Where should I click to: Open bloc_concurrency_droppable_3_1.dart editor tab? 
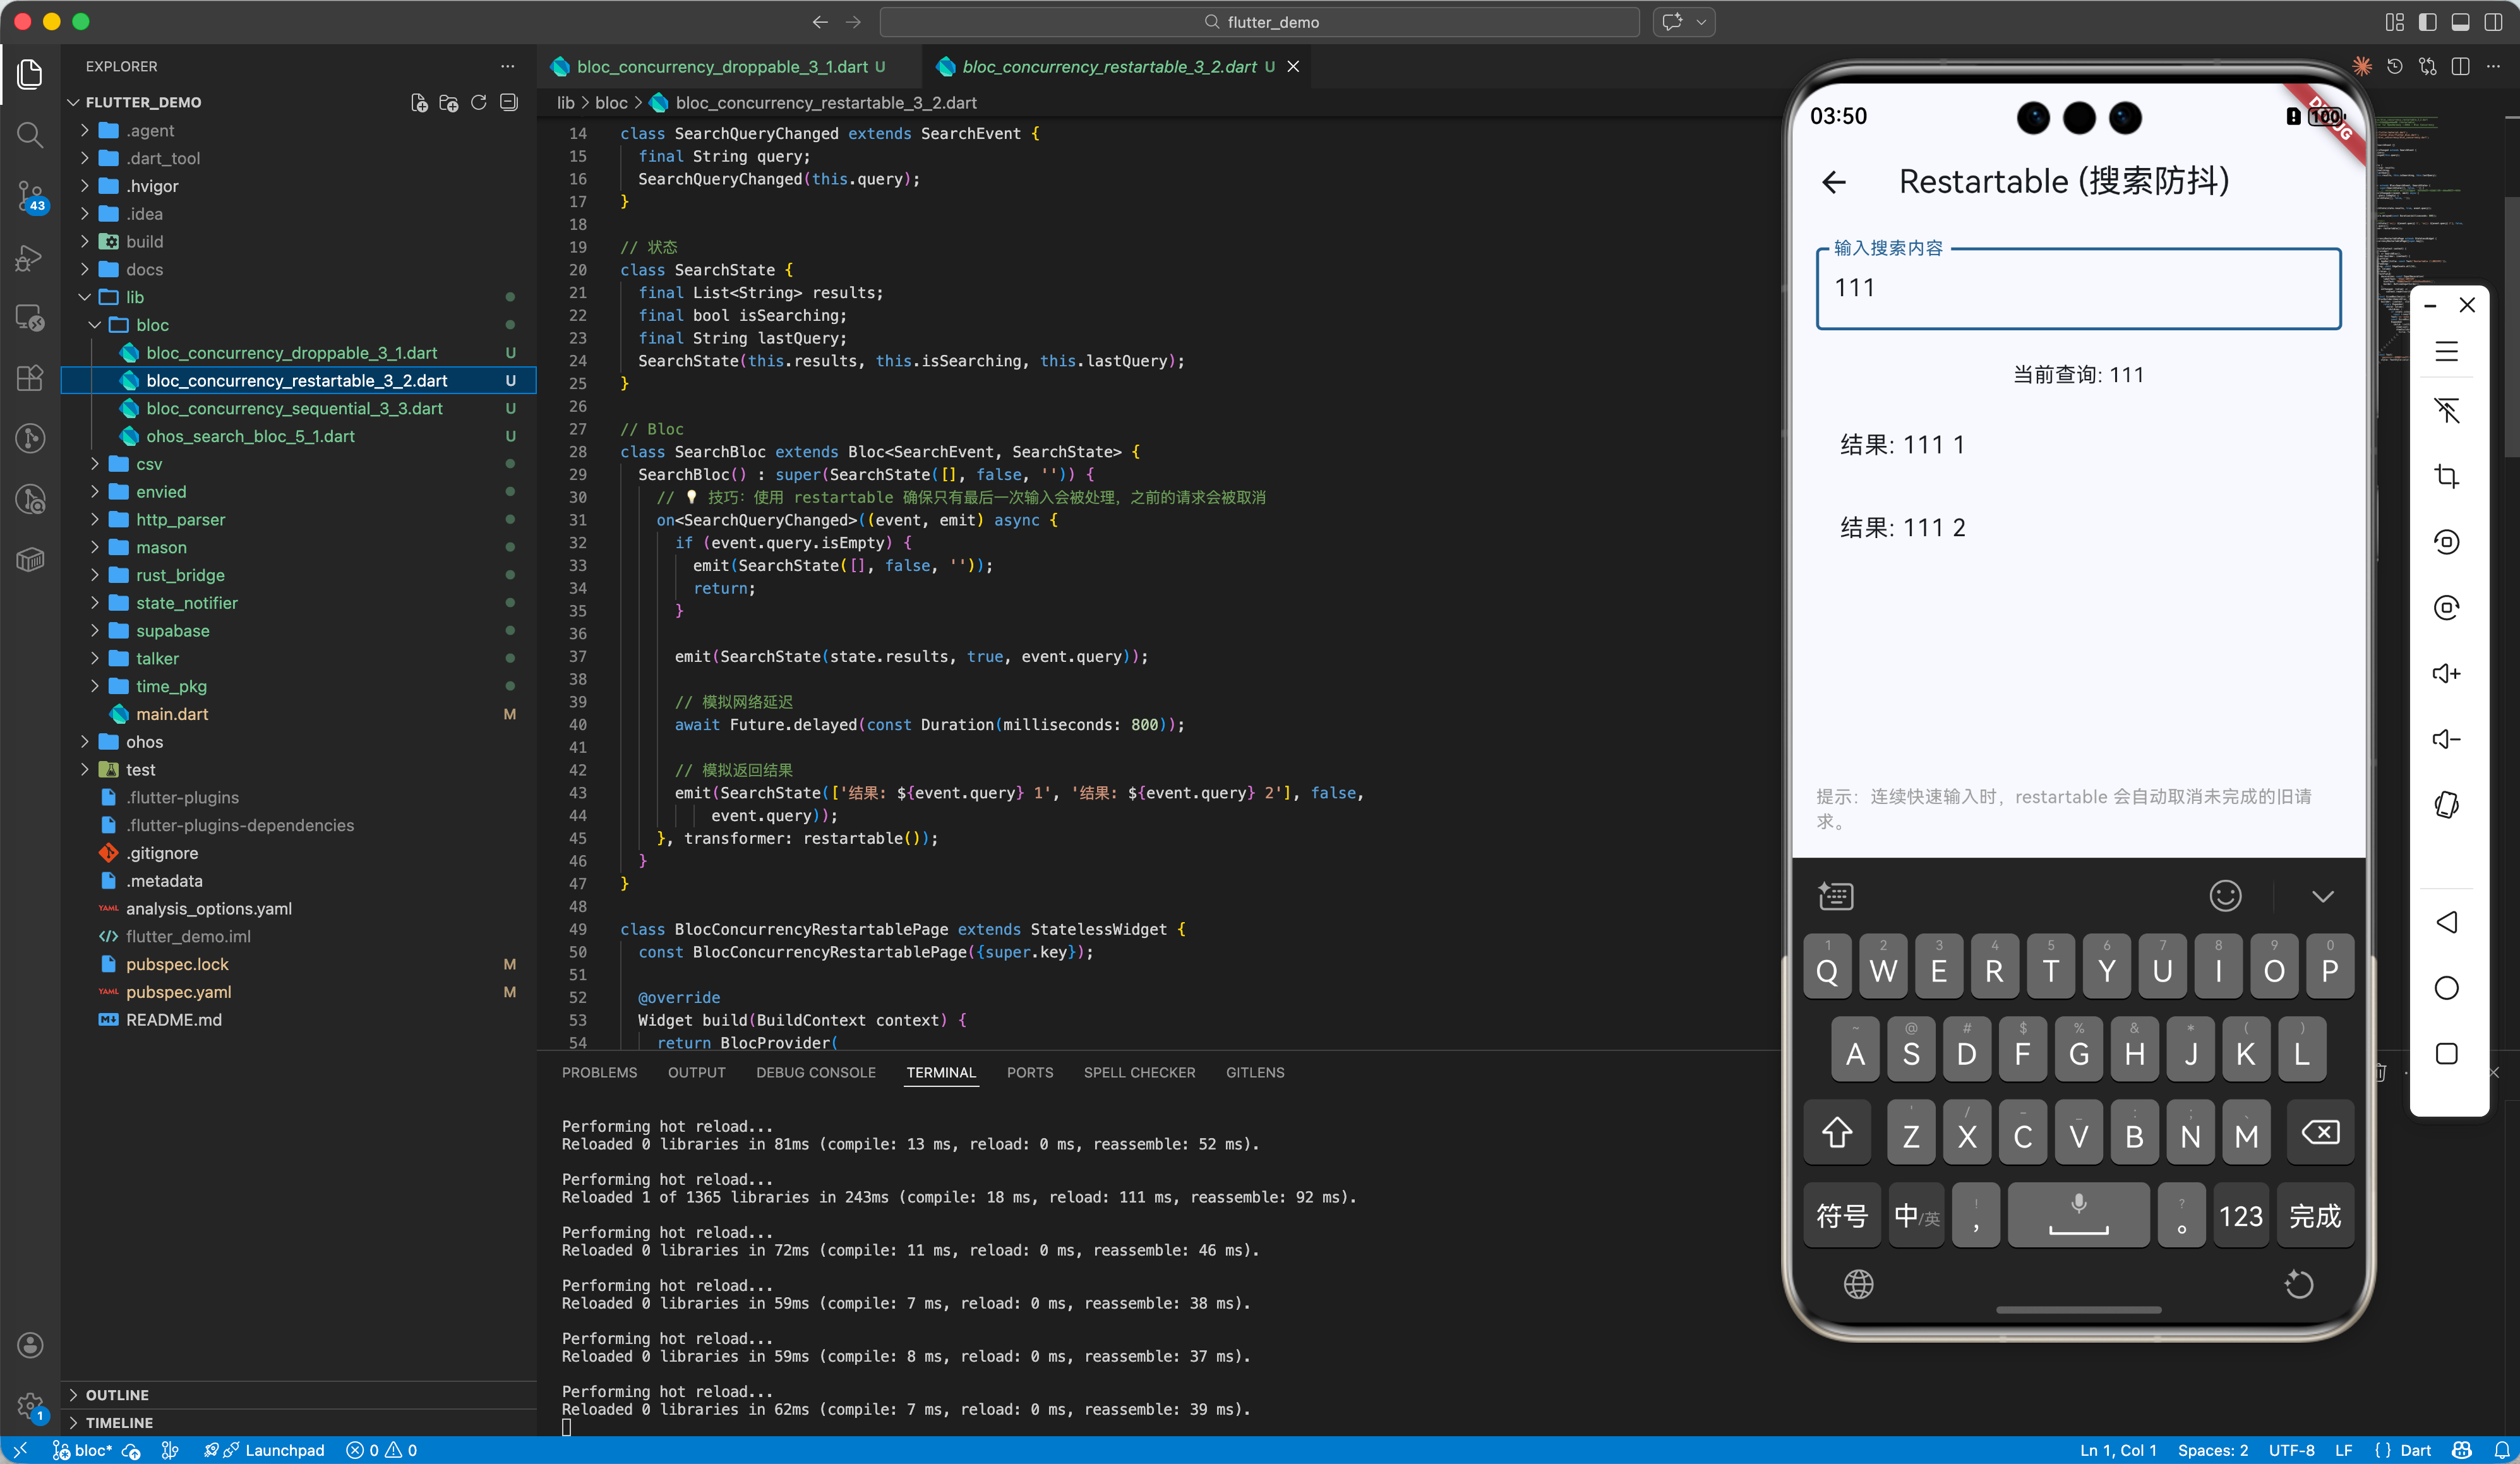(722, 67)
